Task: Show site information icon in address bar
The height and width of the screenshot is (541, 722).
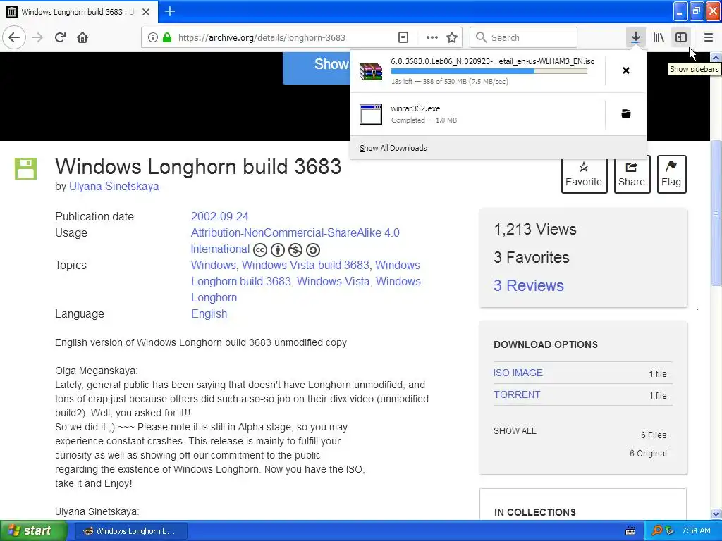Action: coord(152,37)
